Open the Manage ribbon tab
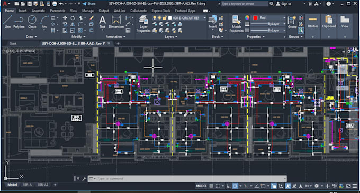Screen dimensions: 360x193 (88, 11)
